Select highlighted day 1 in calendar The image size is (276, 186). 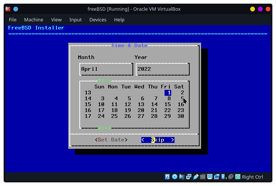[x=168, y=92]
